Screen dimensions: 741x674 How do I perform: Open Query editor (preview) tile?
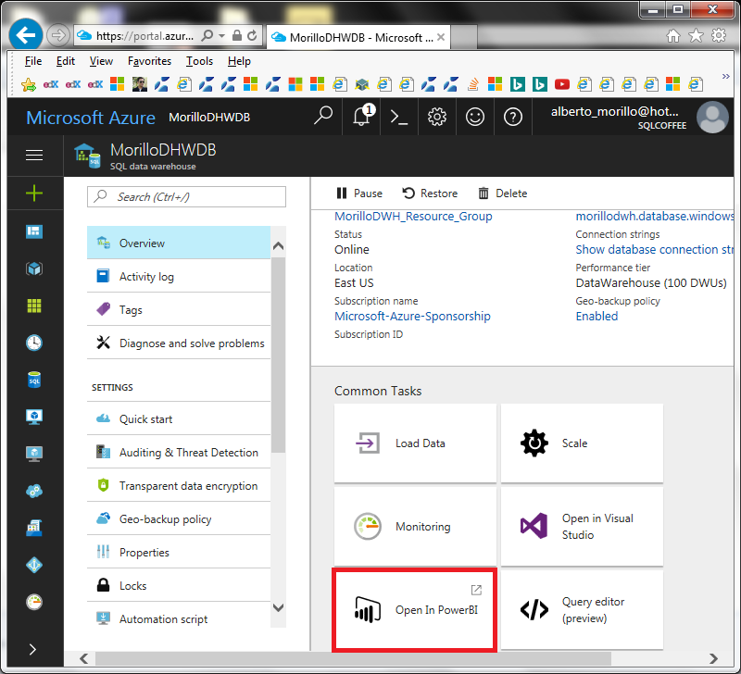click(x=582, y=610)
